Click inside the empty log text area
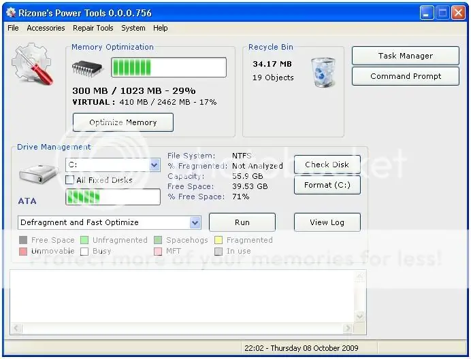This screenshot has height=359, width=471. click(182, 296)
